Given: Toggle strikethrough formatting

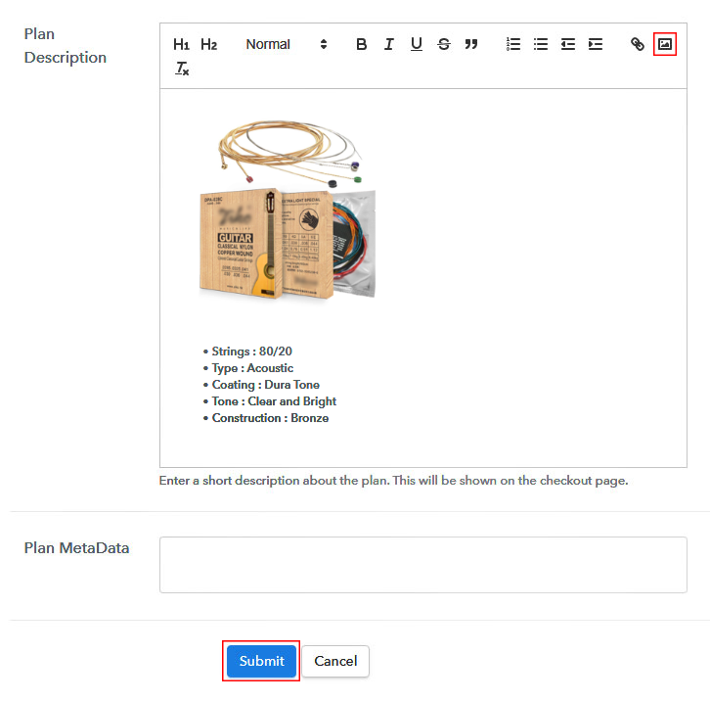Looking at the screenshot, I should coord(444,44).
